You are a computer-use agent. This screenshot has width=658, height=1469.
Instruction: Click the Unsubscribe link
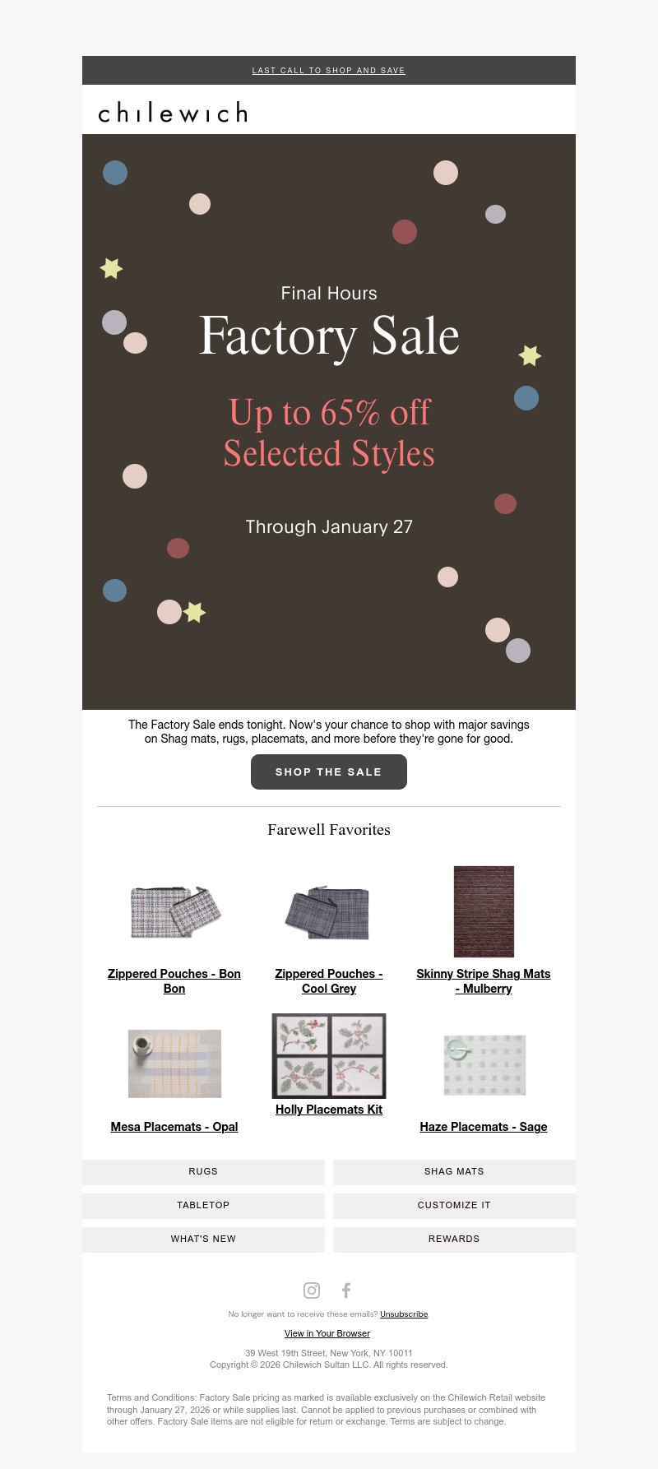403,1314
